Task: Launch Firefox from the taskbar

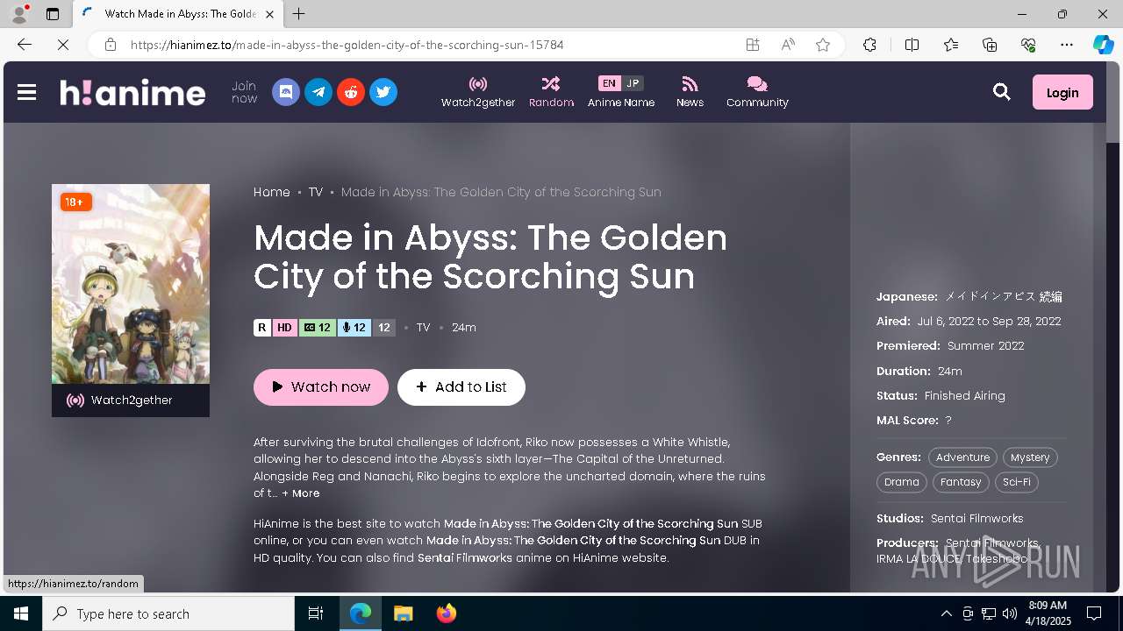Action: click(x=447, y=613)
